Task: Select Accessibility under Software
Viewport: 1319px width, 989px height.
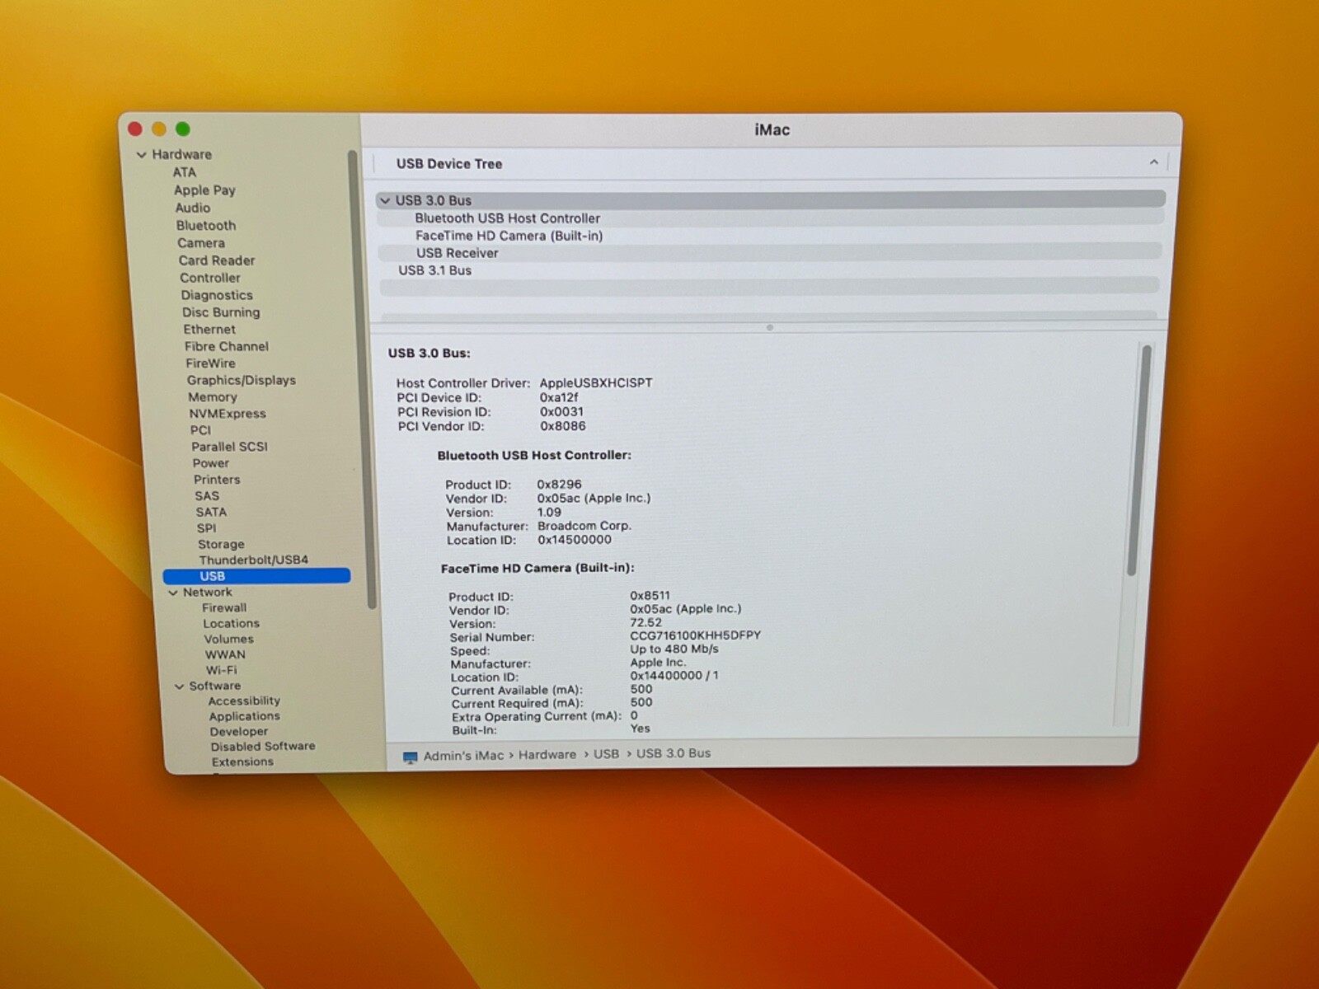Action: [243, 701]
